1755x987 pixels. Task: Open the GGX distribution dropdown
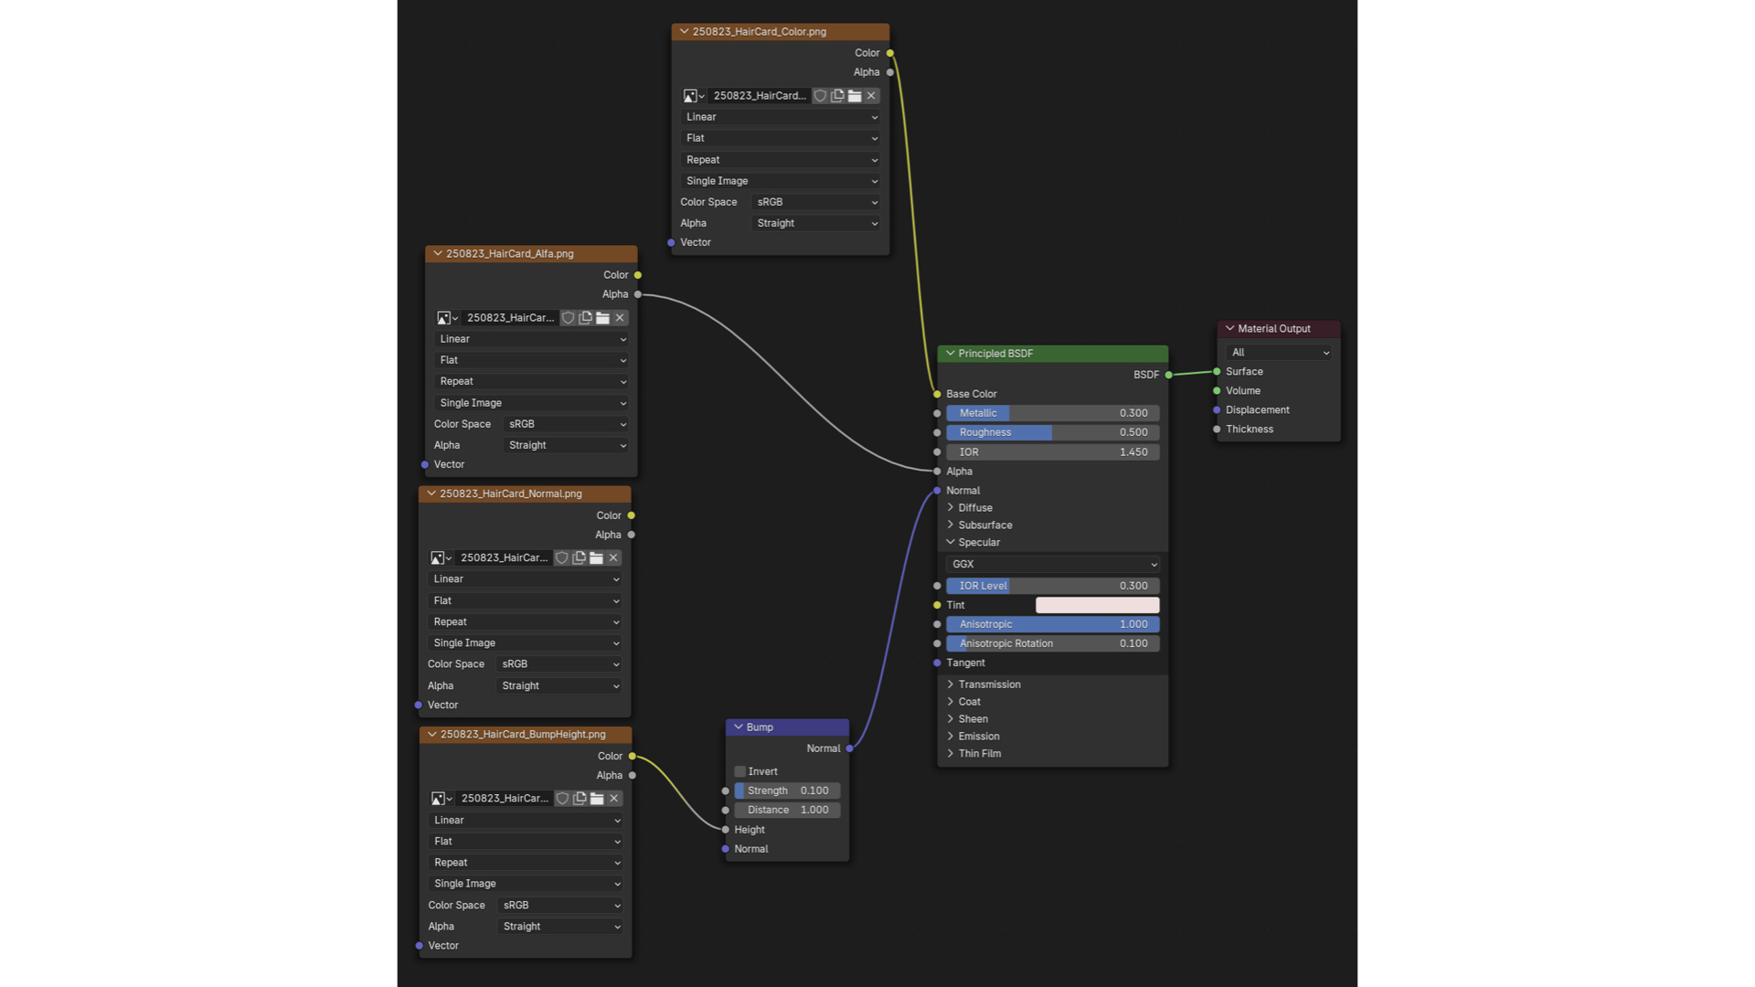point(1053,565)
